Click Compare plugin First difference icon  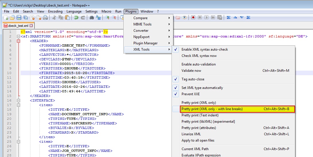[x=229, y=17]
